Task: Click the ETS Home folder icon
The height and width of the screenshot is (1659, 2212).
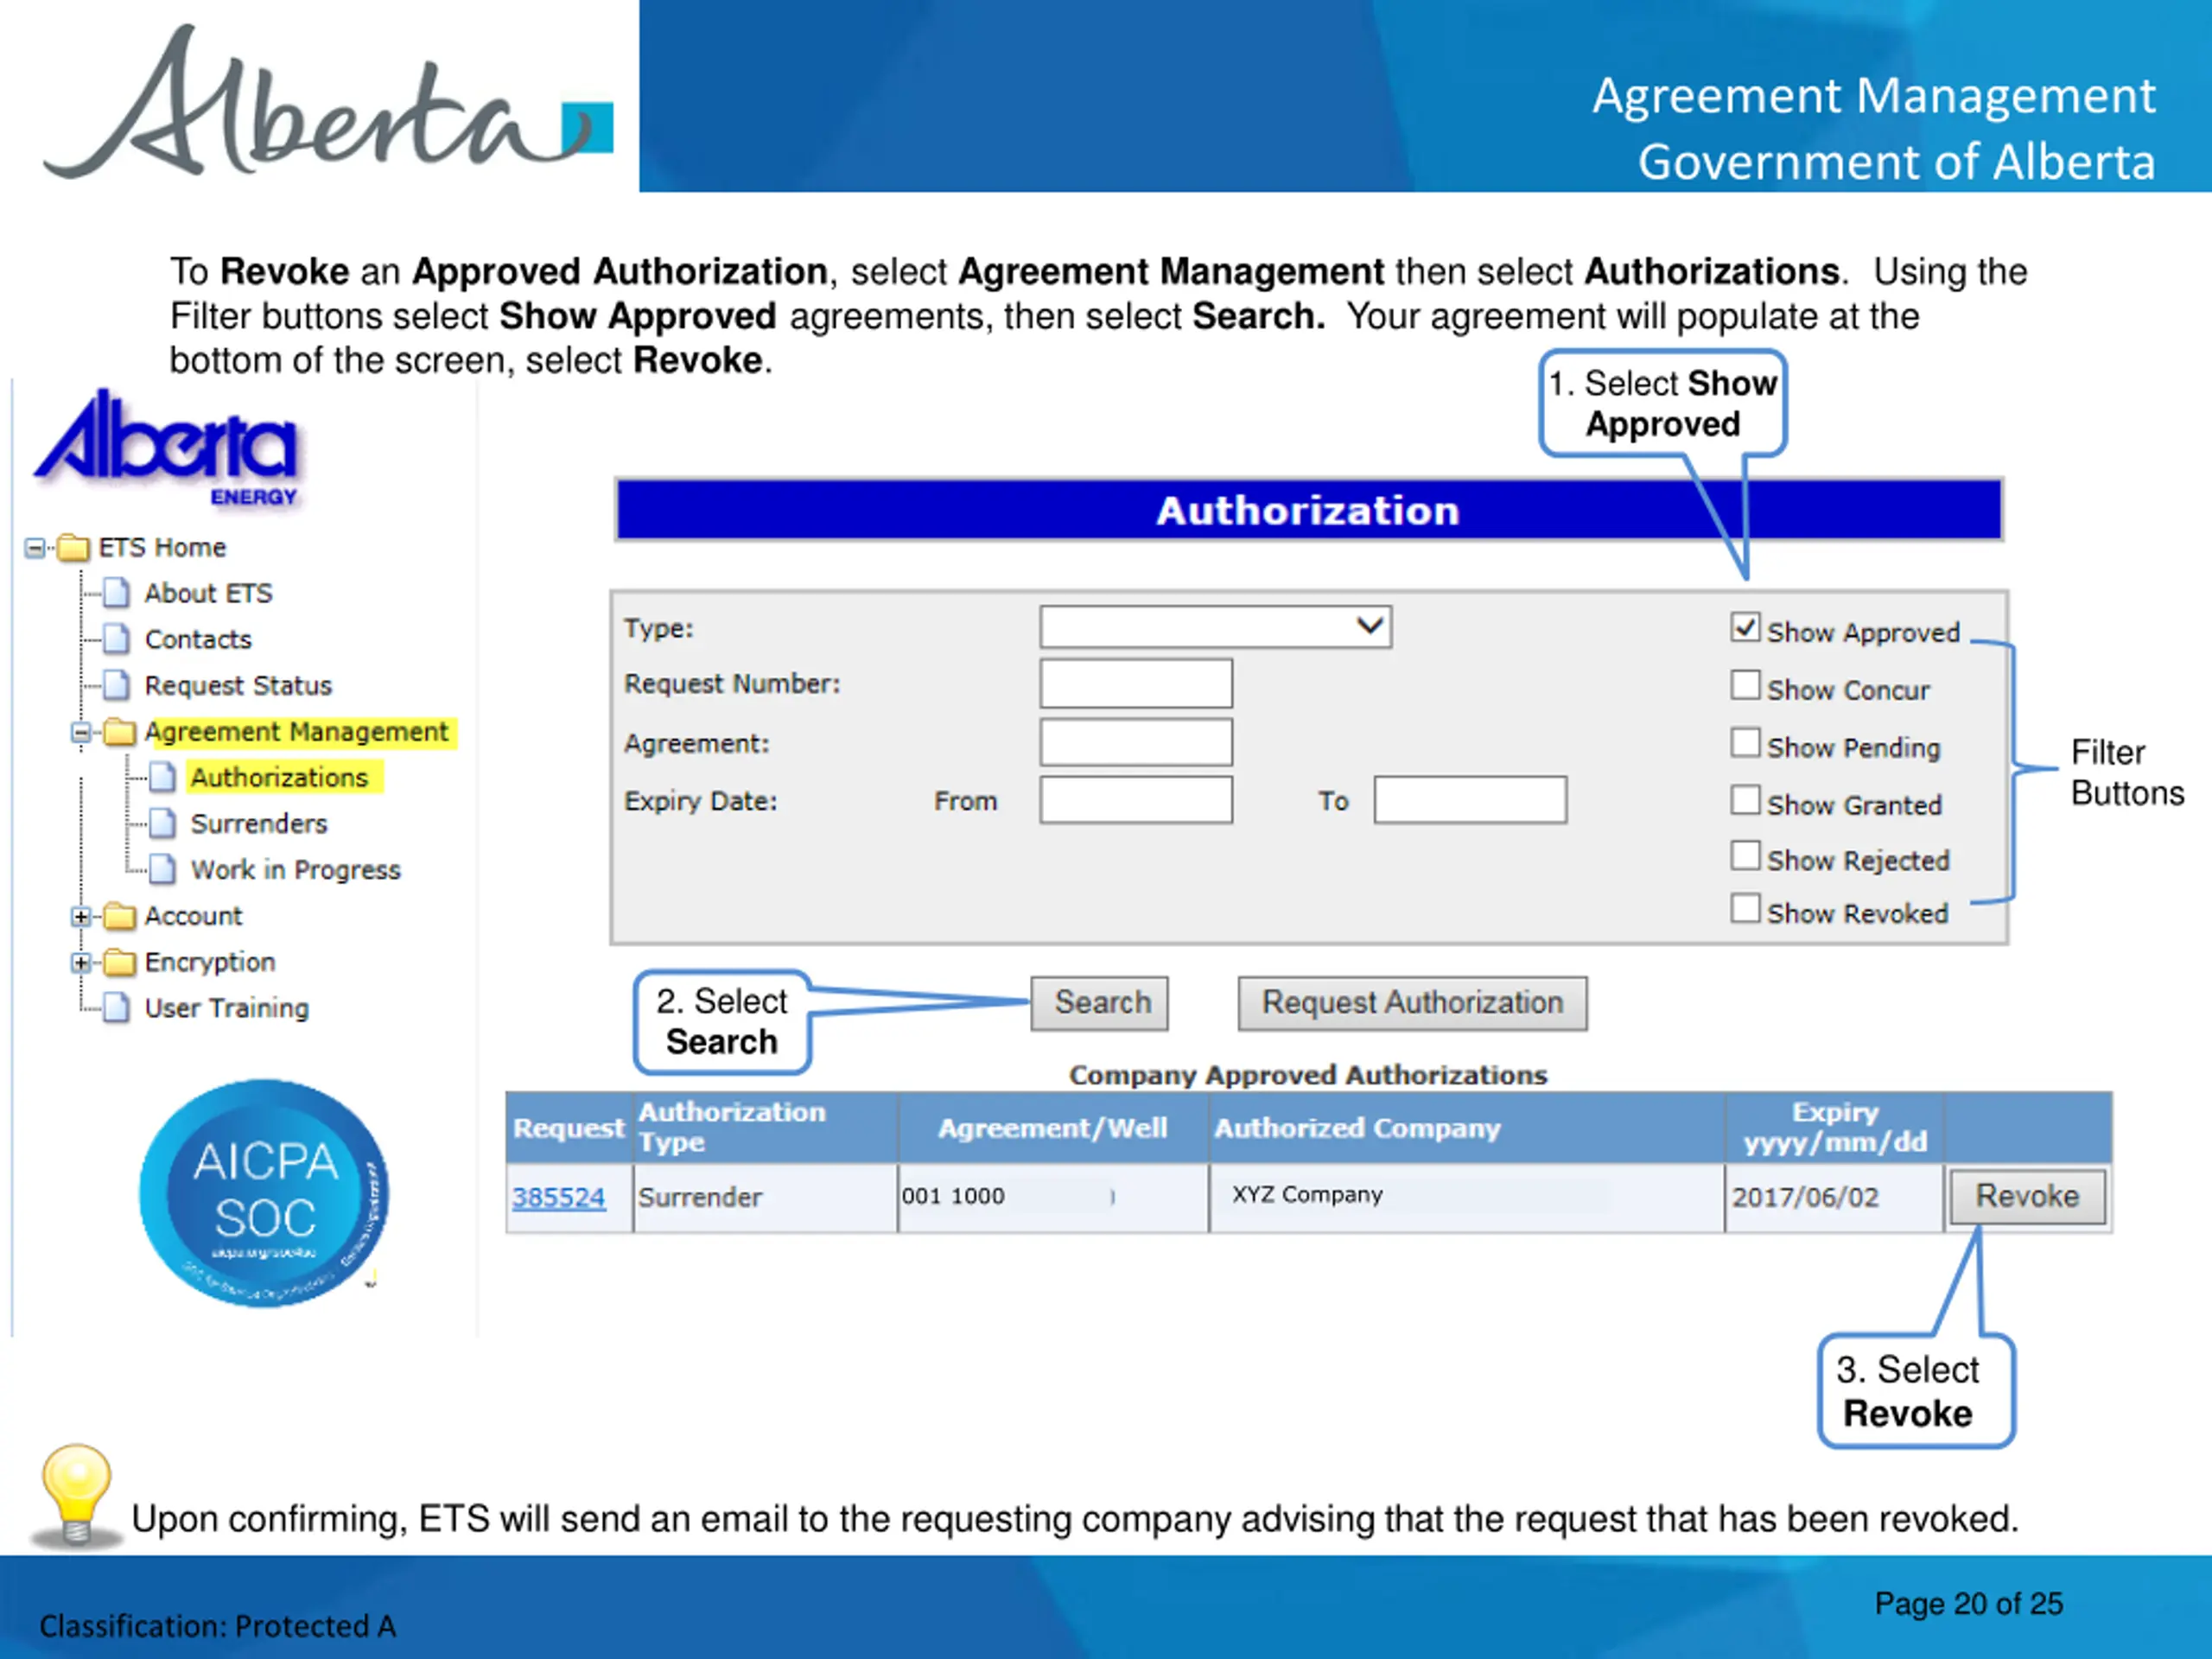Action: point(73,548)
